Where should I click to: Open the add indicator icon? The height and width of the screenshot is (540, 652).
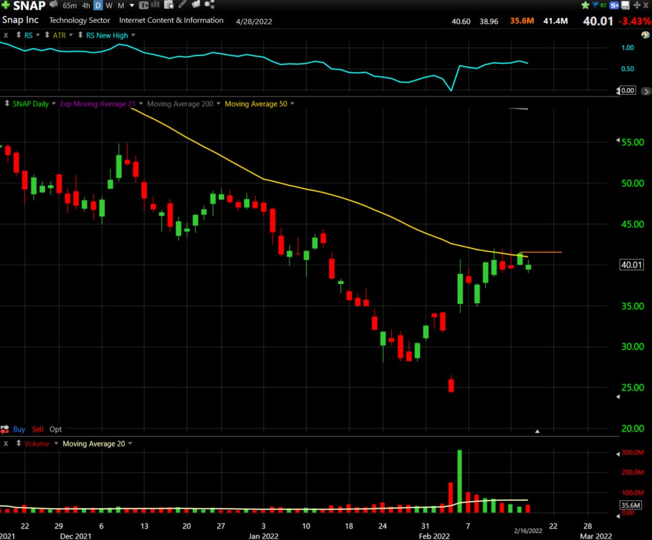click(x=168, y=5)
